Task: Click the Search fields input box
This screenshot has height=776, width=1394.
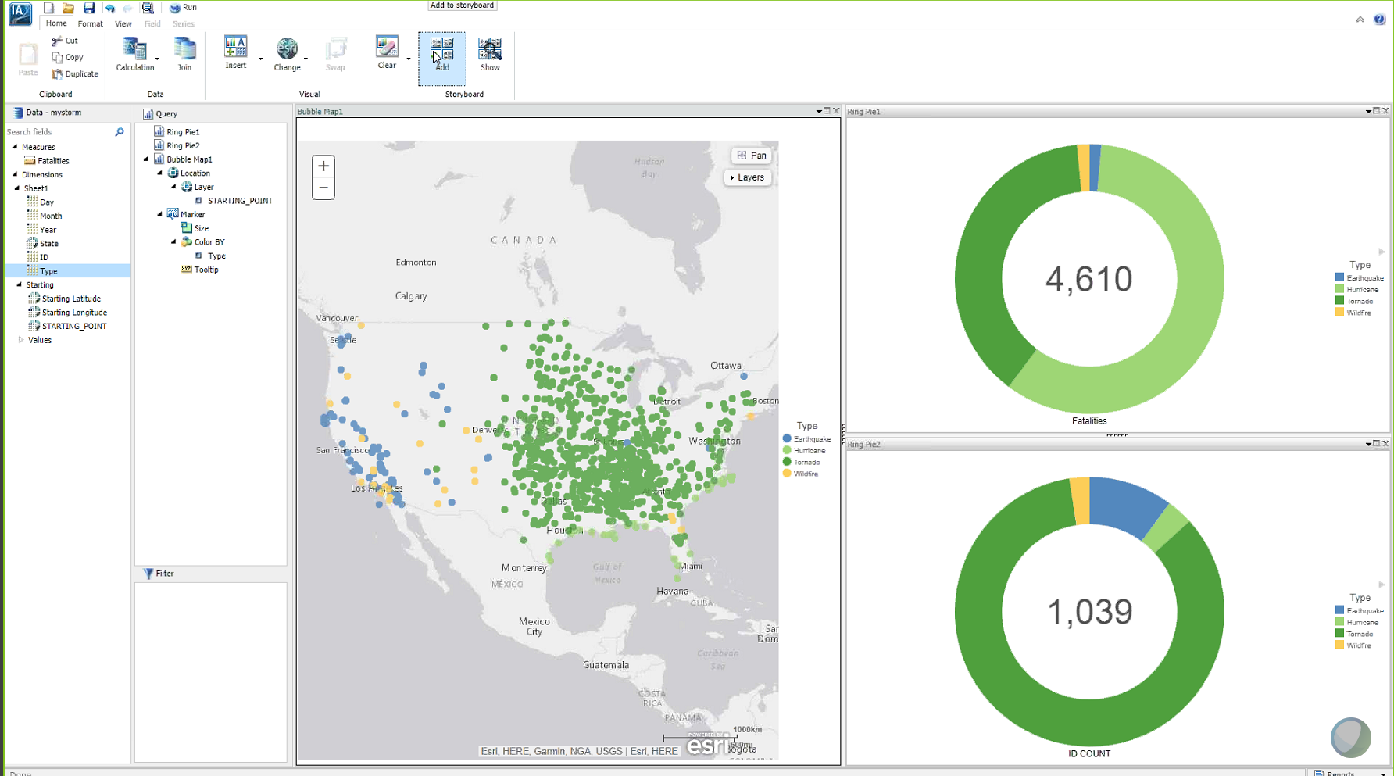Action: (59, 132)
